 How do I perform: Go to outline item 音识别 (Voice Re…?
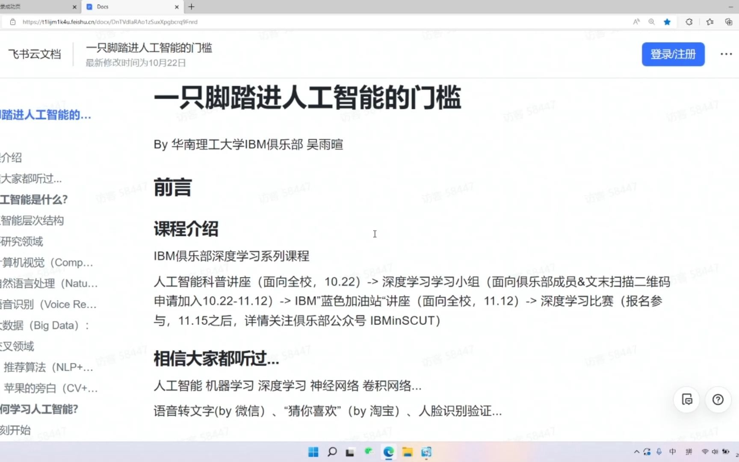(48, 304)
